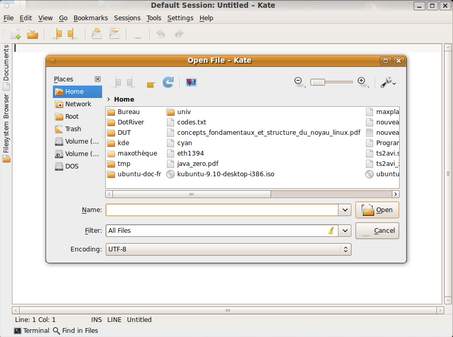Open the File menu
The width and height of the screenshot is (453, 337).
[x=9, y=18]
